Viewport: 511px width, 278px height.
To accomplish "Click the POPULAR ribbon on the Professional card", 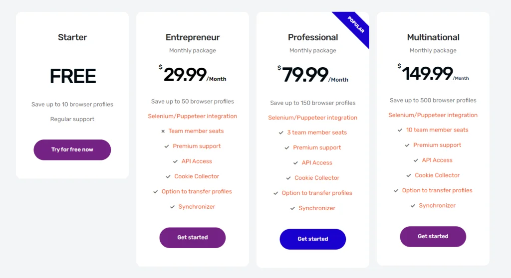I will click(x=355, y=27).
